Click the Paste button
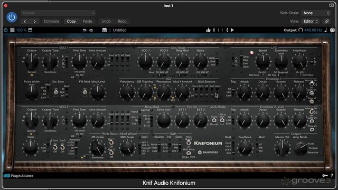 tap(87, 21)
